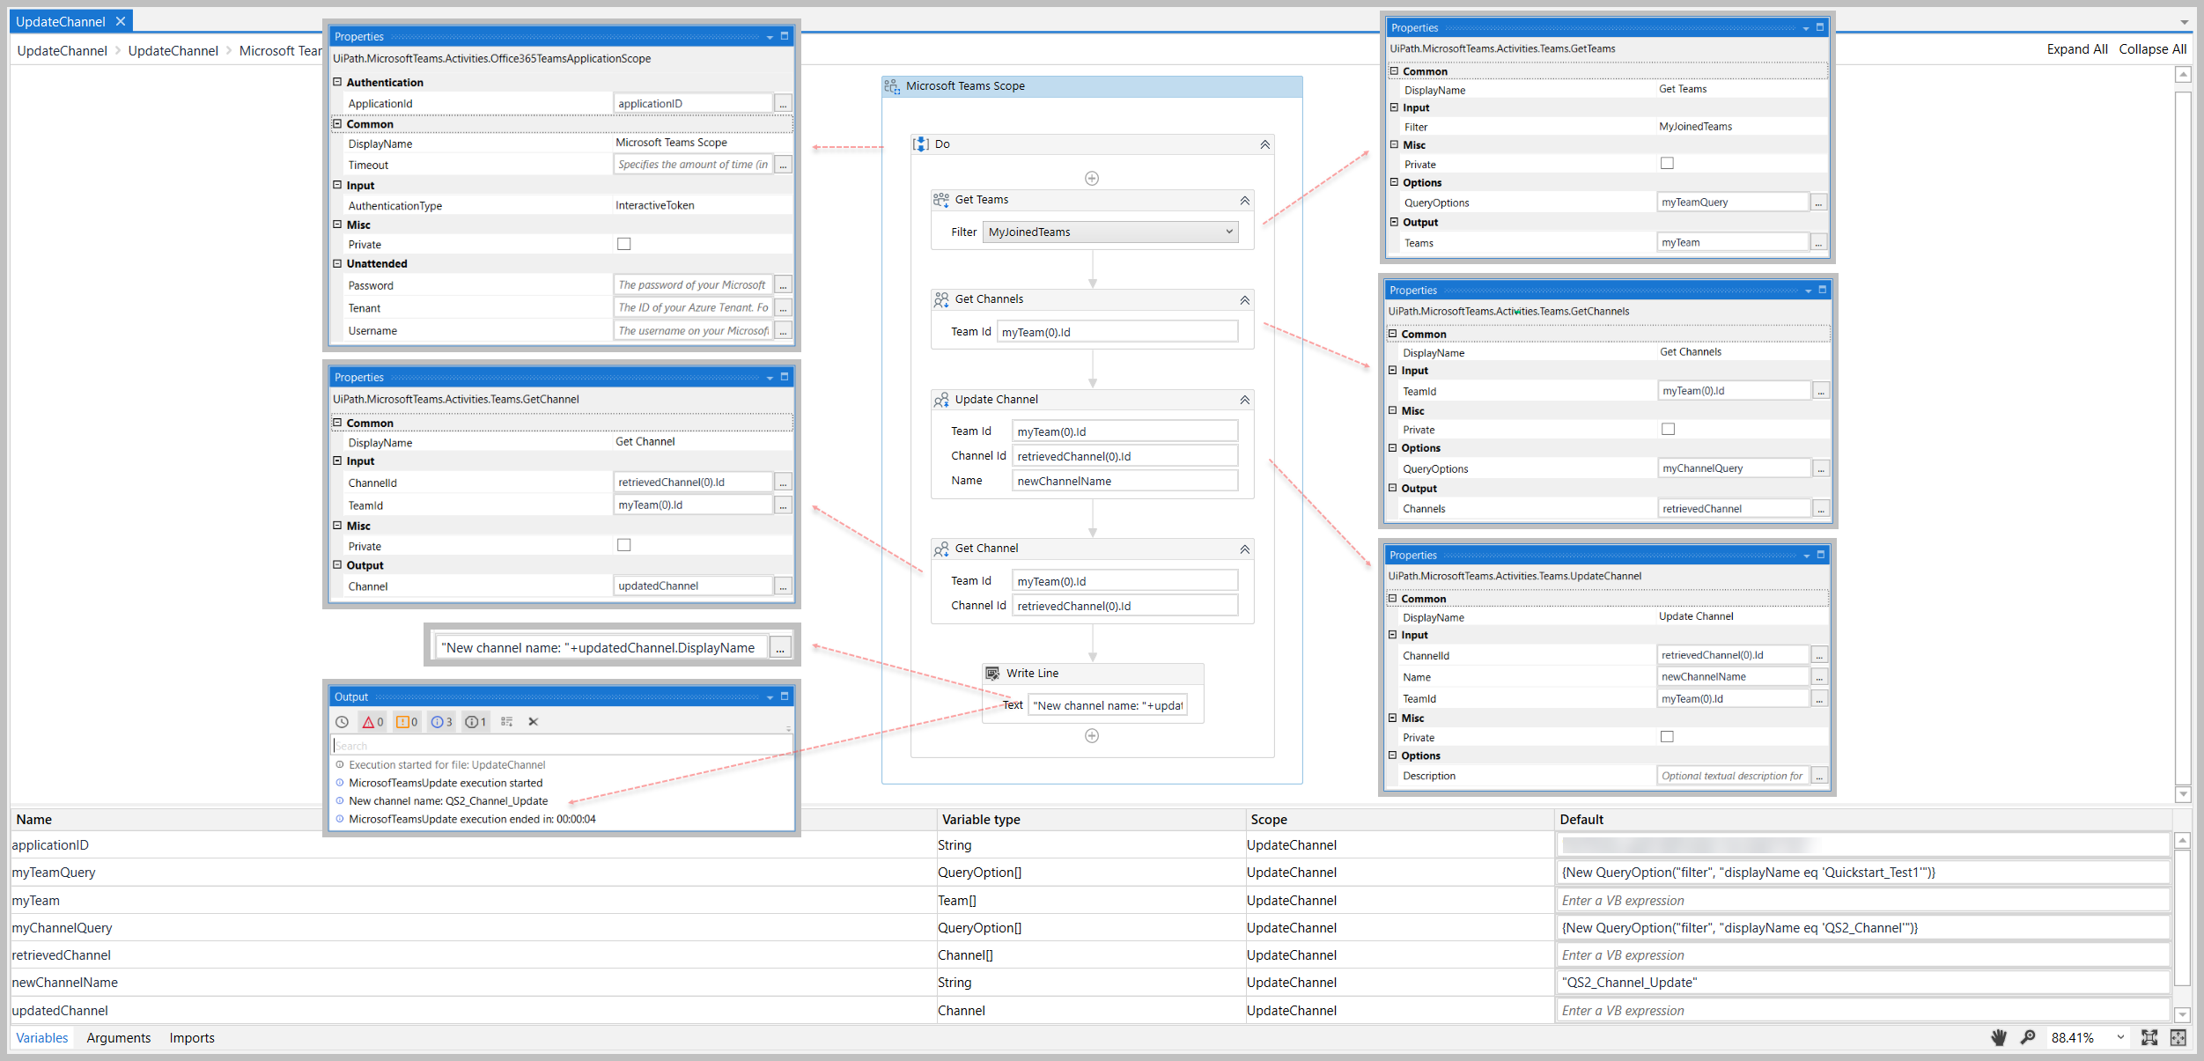Toggle the orange warning filter in Output
This screenshot has width=2204, height=1061.
point(407,722)
